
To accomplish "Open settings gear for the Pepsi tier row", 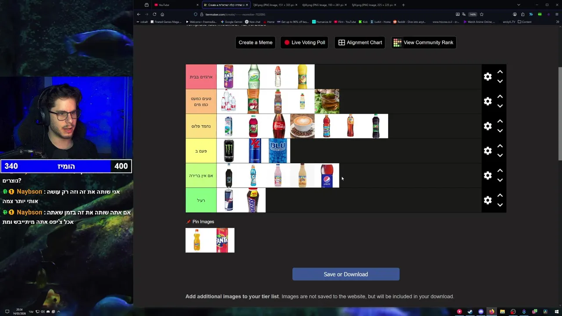I will [x=488, y=176].
